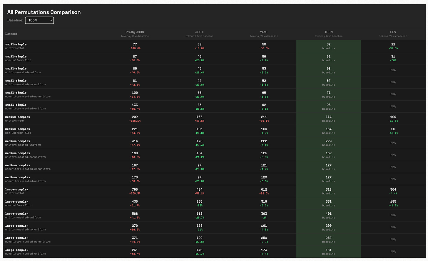Open the Baseline TOON dropdown
This screenshot has width=428, height=261.
(x=39, y=20)
